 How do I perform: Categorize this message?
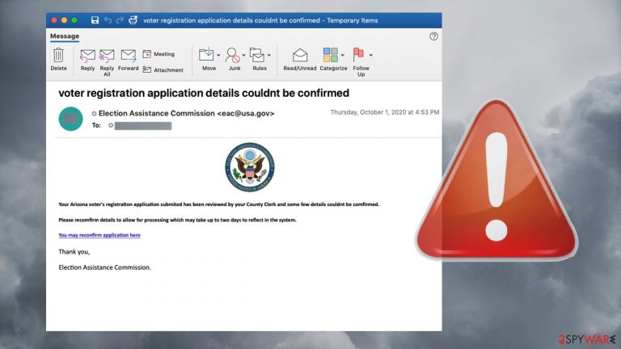[x=332, y=59]
